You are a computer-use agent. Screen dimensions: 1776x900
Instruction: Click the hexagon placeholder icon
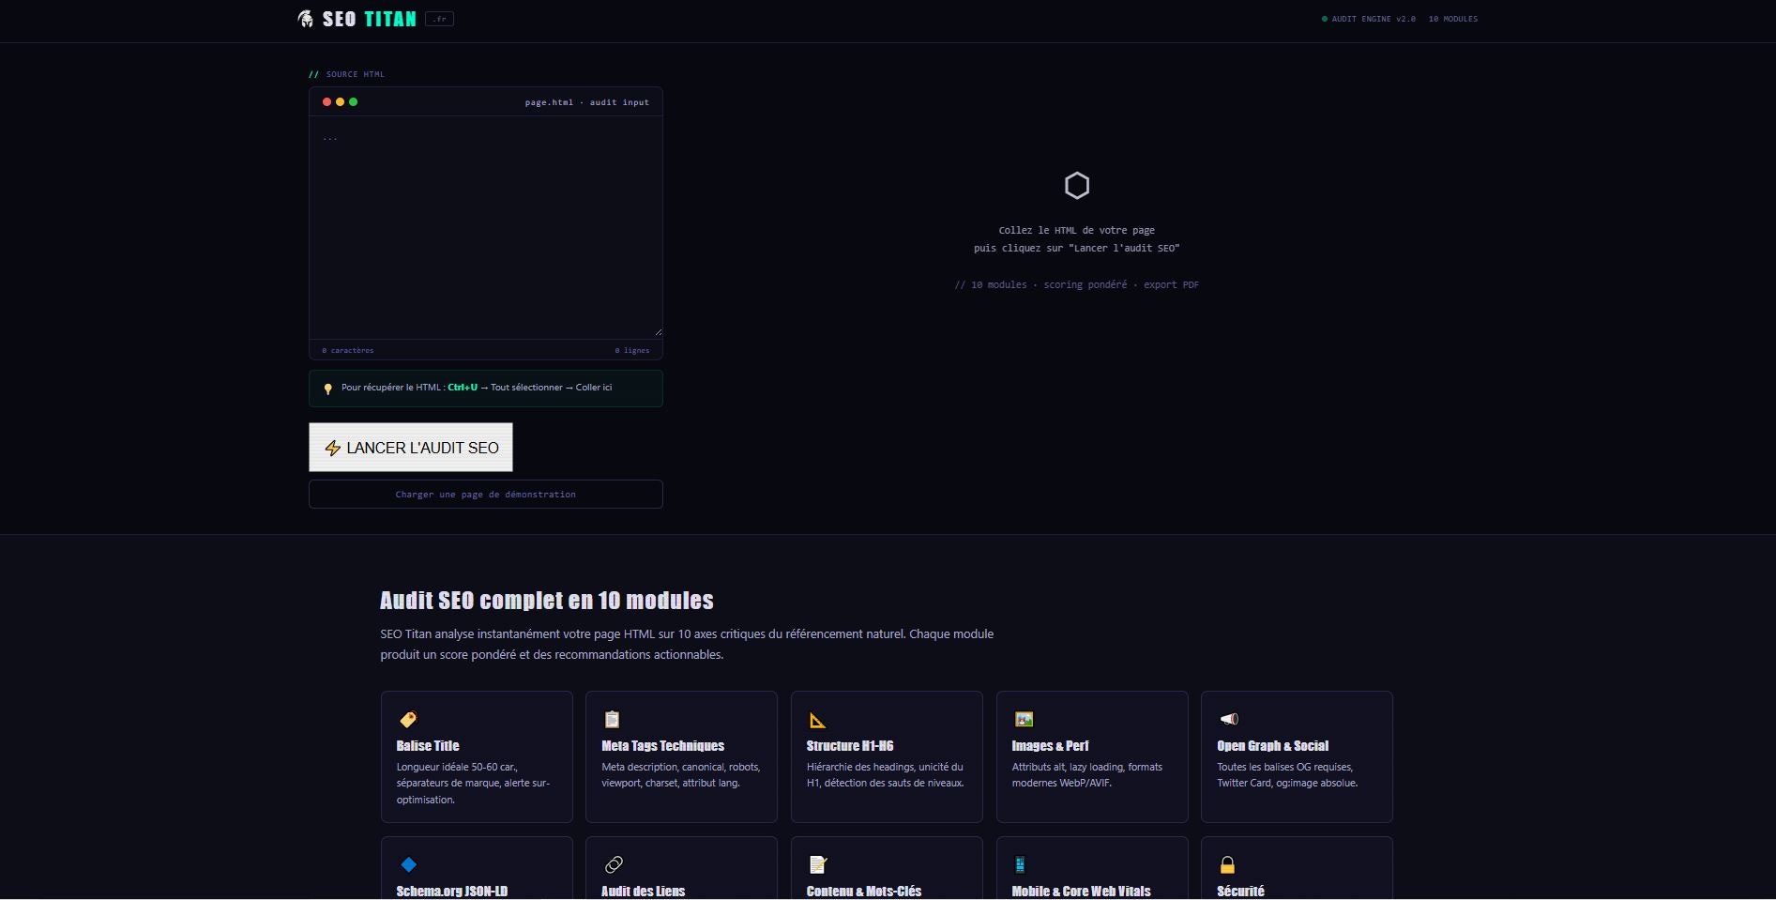click(1077, 186)
